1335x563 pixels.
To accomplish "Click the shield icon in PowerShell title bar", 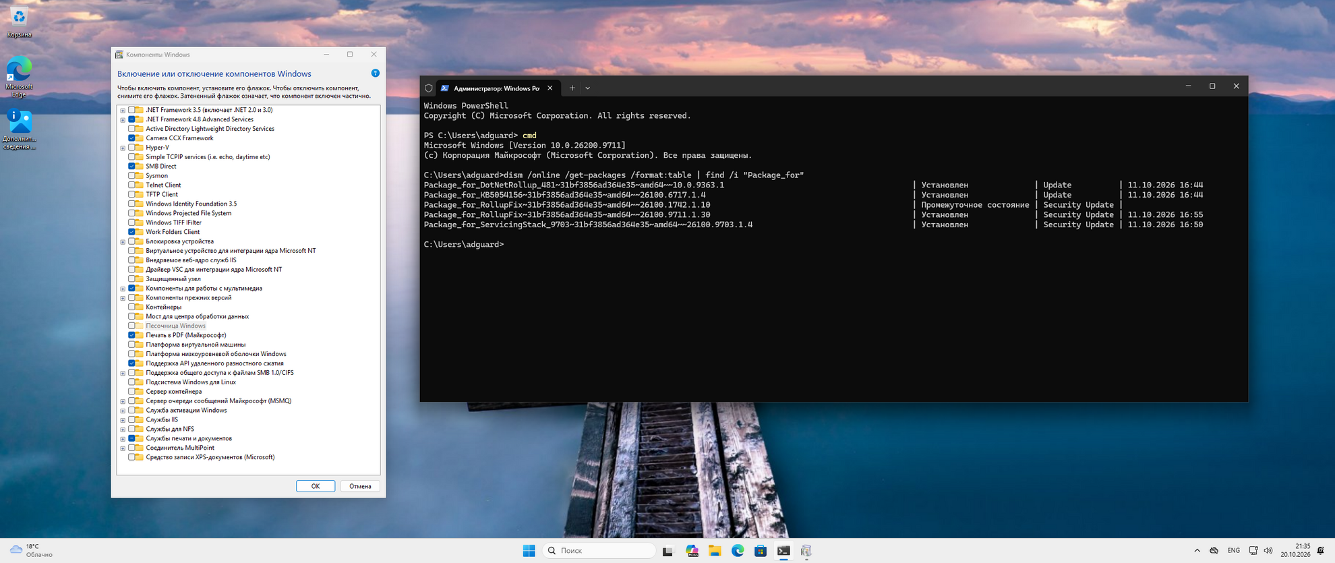I will [x=428, y=88].
